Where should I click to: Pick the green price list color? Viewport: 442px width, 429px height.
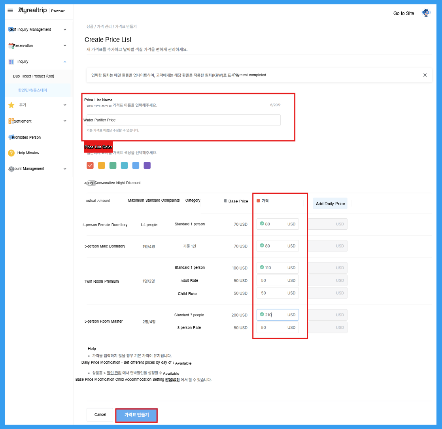(x=113, y=165)
